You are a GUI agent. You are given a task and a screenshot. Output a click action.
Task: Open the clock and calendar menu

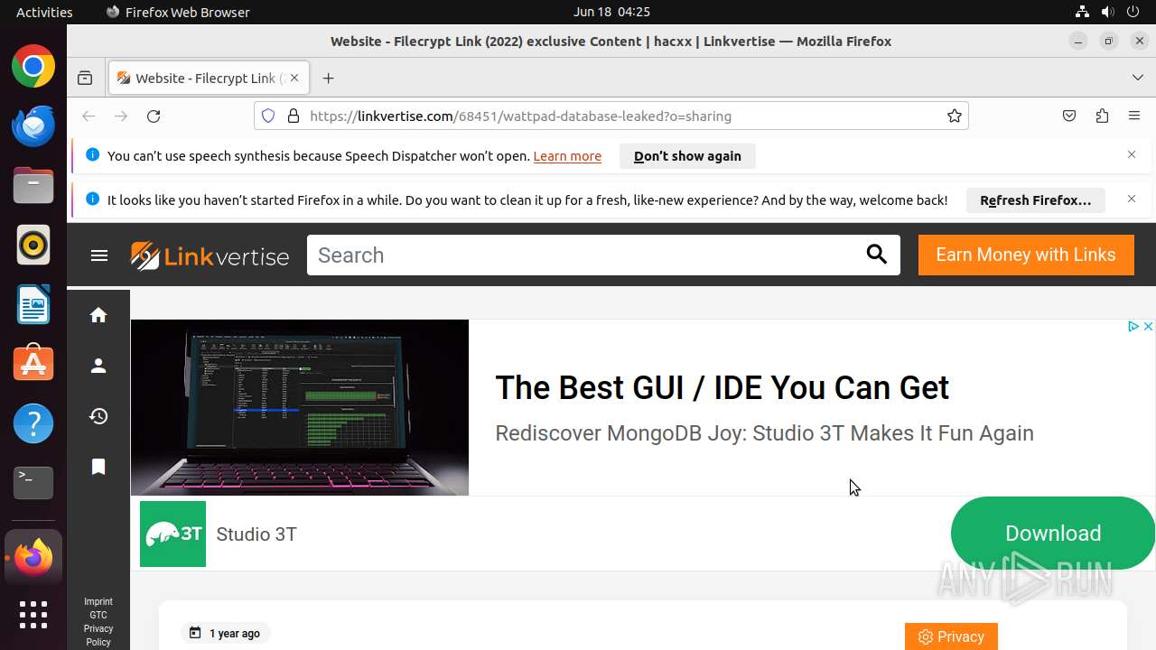(611, 12)
